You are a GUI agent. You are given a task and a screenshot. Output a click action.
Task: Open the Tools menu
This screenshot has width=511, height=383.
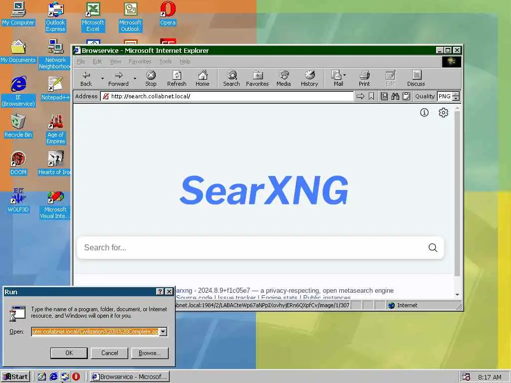(x=166, y=61)
